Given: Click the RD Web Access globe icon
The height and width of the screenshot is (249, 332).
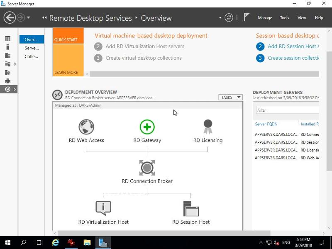Looking at the screenshot, I should pos(86,127).
